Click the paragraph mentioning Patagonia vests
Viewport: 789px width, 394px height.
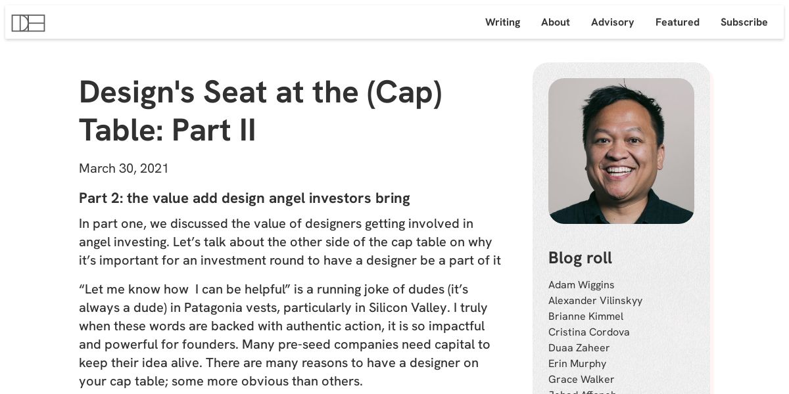[x=285, y=335]
